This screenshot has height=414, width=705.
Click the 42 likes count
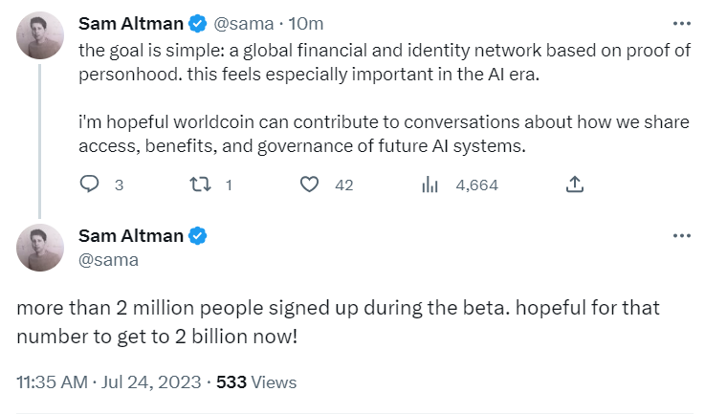(344, 185)
